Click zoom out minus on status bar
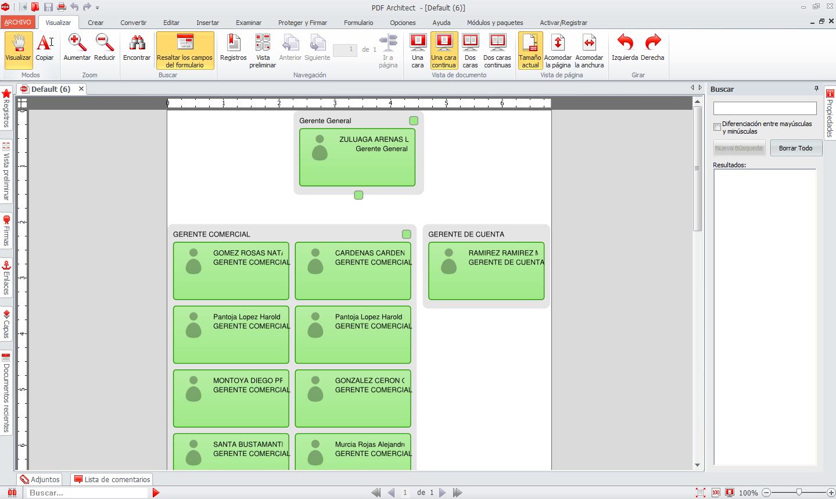This screenshot has width=836, height=499. [766, 493]
